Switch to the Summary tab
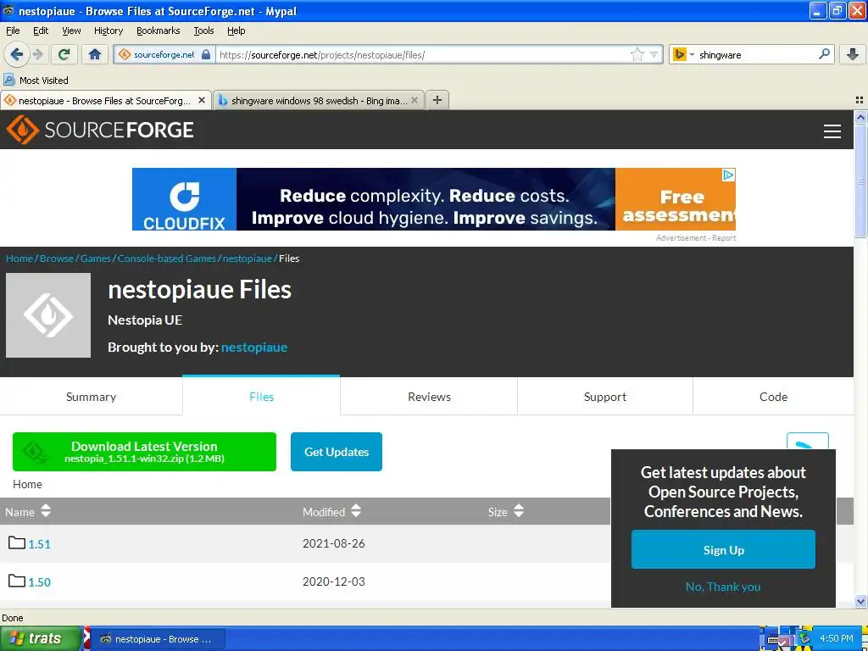This screenshot has height=651, width=868. 91,397
